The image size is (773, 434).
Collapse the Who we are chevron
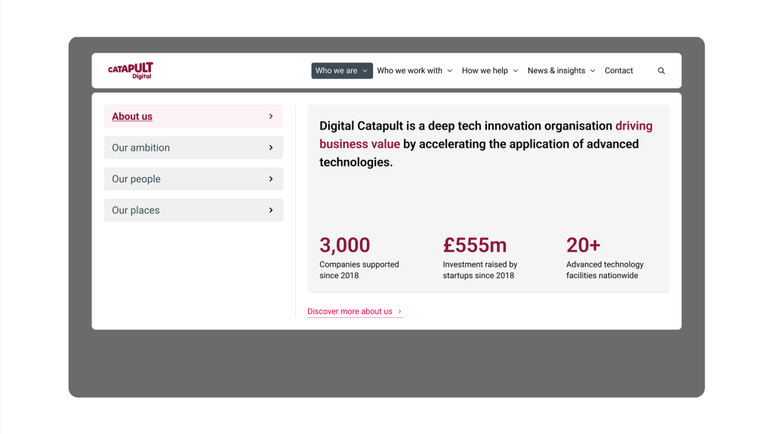click(365, 71)
